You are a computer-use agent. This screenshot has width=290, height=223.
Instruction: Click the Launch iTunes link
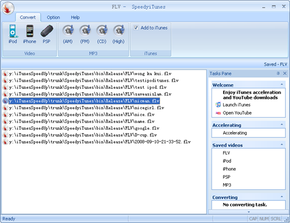(x=236, y=105)
